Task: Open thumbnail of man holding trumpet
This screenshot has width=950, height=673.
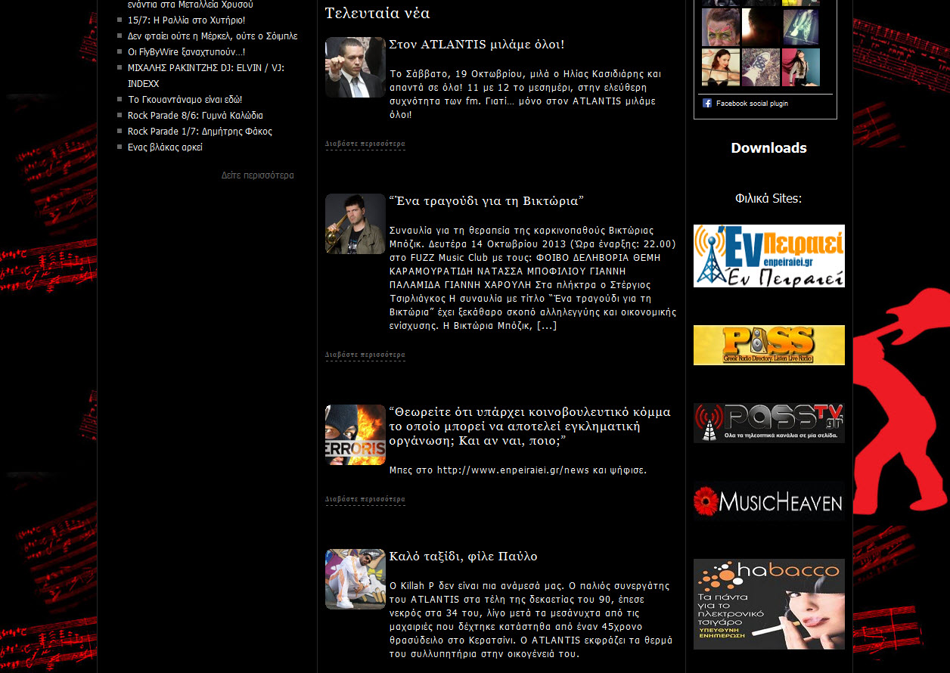Action: point(355,224)
